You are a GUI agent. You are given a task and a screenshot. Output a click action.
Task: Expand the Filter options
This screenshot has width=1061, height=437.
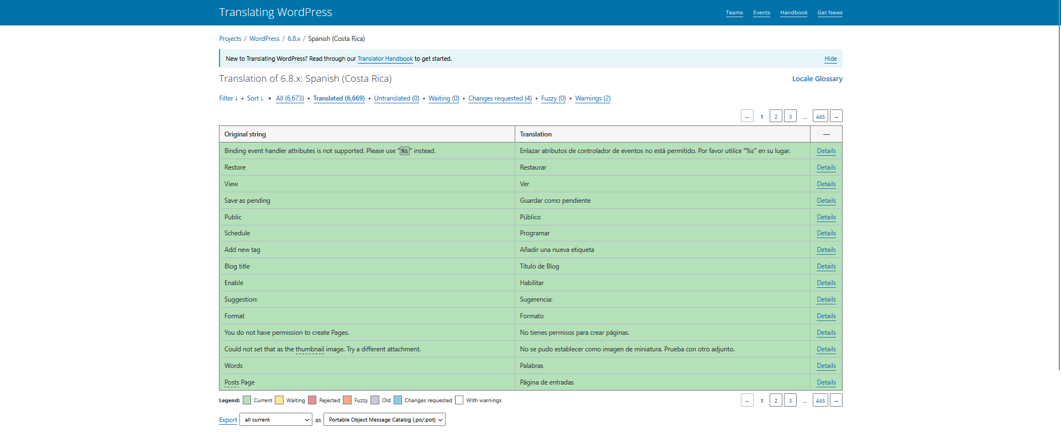click(x=228, y=98)
